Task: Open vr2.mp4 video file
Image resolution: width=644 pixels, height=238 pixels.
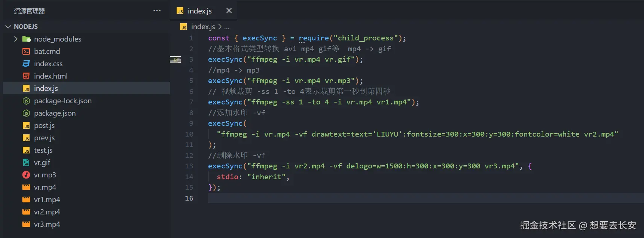Action: (47, 212)
